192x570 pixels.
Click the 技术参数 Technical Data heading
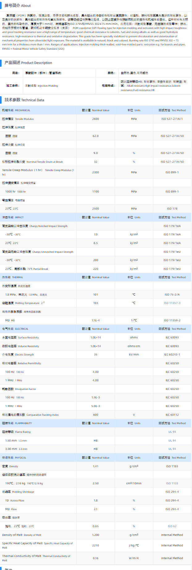pos(24,100)
